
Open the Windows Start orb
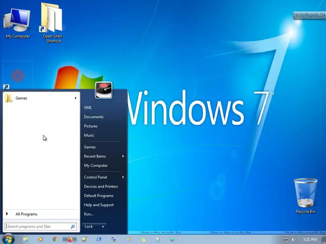click(x=8, y=239)
